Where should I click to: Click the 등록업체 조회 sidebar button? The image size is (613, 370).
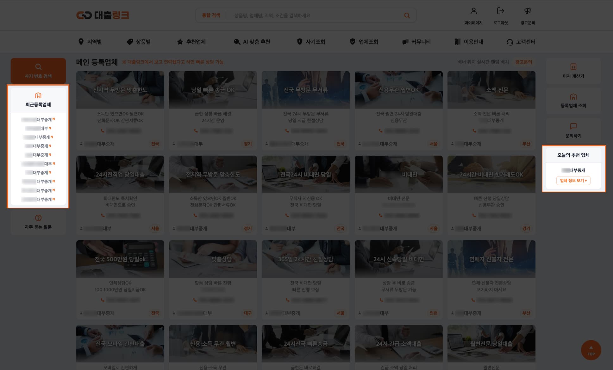(x=573, y=101)
